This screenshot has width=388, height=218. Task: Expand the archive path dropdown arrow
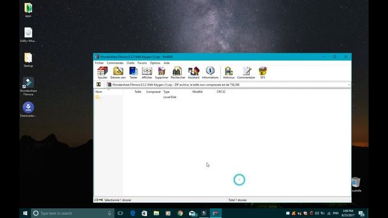click(x=349, y=85)
